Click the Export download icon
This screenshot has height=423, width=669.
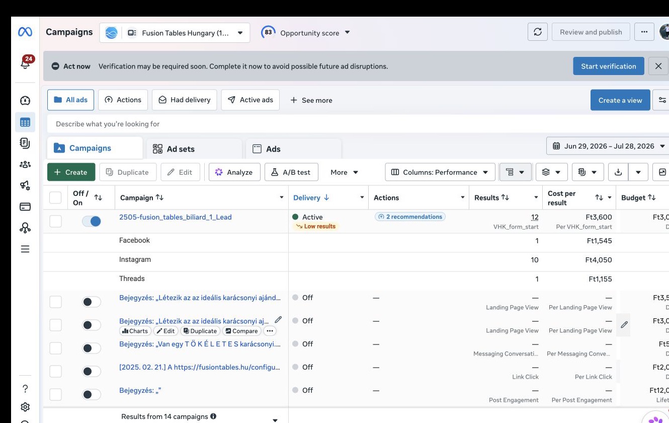click(618, 172)
